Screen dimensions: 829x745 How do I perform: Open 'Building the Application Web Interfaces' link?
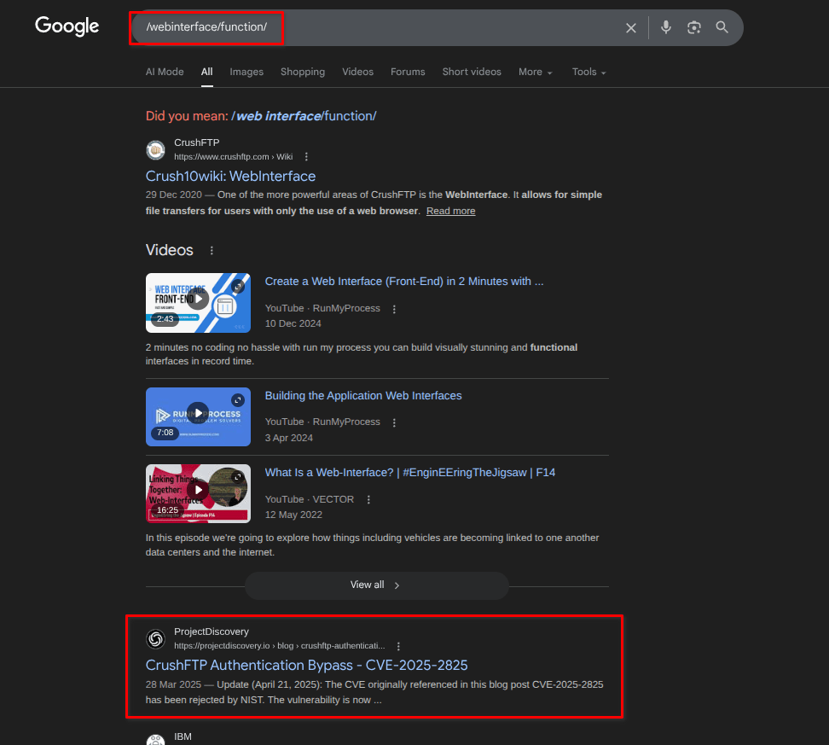click(x=363, y=396)
